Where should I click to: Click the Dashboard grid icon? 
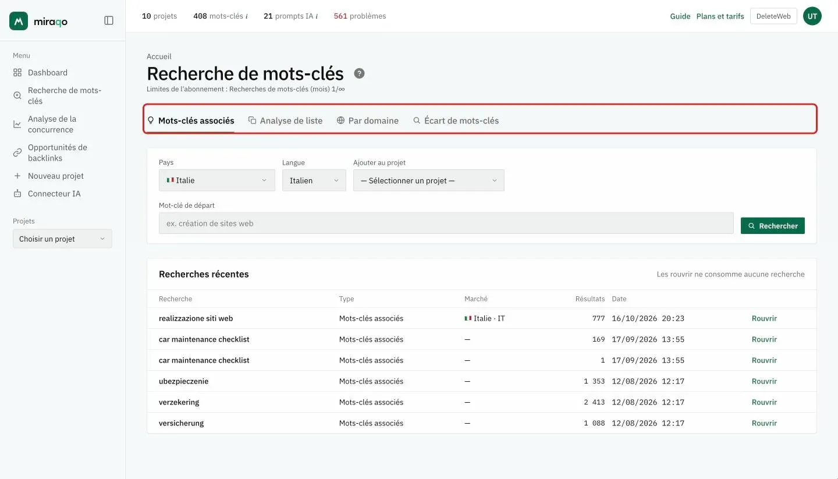tap(17, 73)
